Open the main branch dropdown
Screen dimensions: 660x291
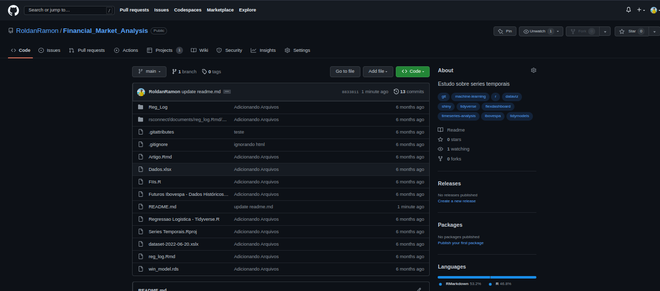(x=149, y=72)
